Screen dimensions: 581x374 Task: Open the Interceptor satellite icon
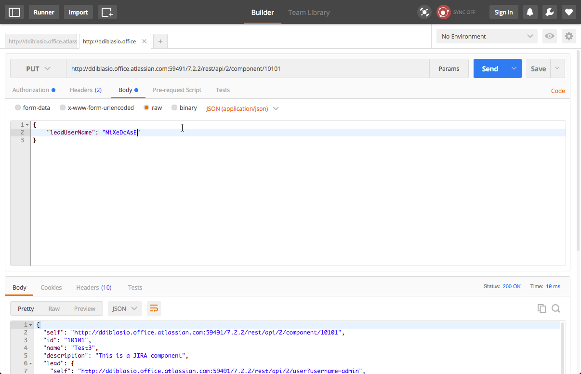pos(424,12)
